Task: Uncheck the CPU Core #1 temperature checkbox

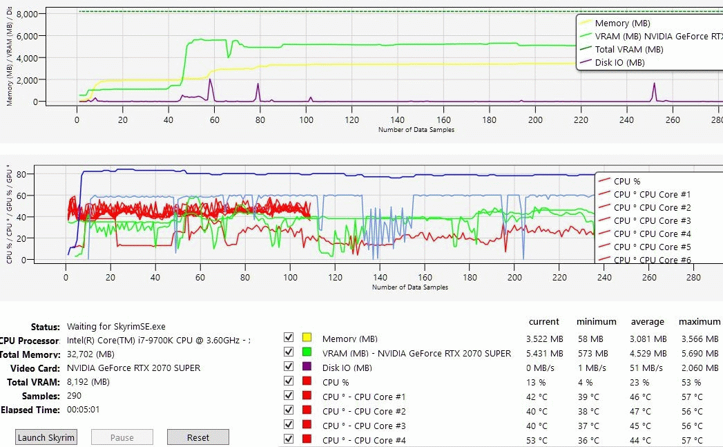Action: pyautogui.click(x=289, y=397)
